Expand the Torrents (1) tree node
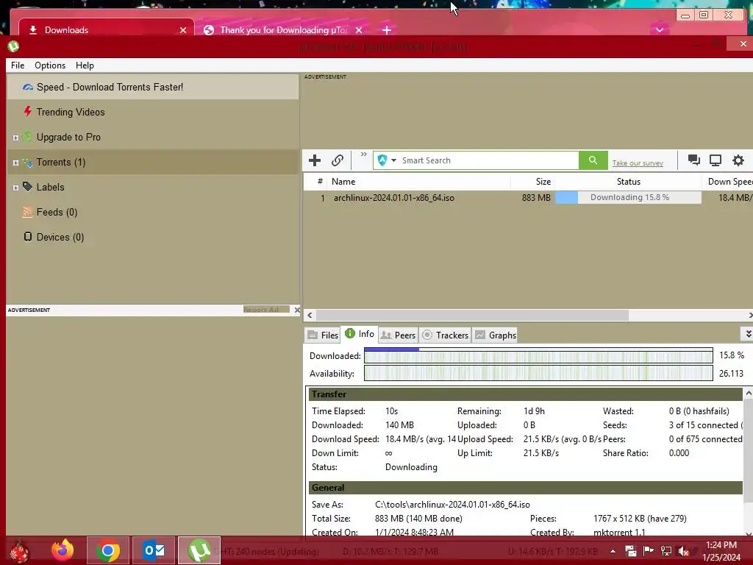Image resolution: width=753 pixels, height=565 pixels. coord(15,163)
